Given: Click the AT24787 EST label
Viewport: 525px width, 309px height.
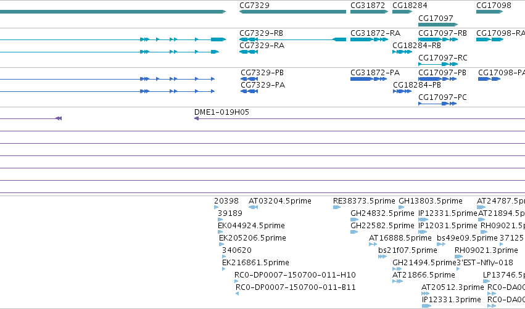Looking at the screenshot, I should pos(501,201).
